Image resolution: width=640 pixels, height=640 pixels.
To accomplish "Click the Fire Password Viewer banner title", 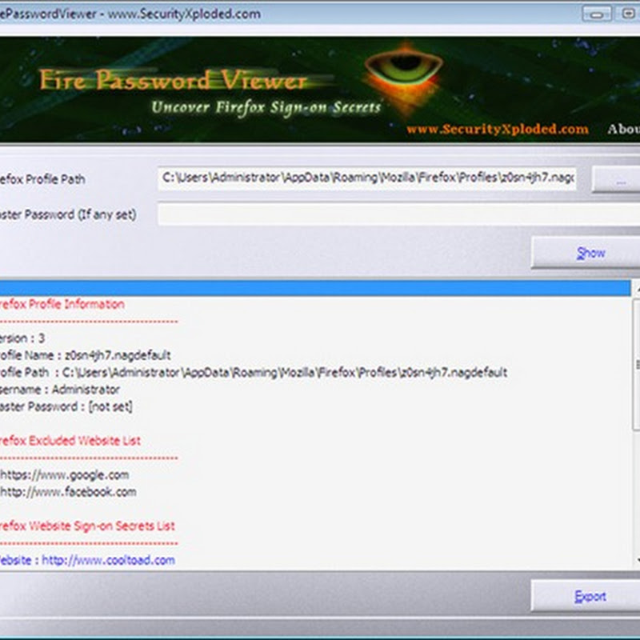I will [173, 80].
